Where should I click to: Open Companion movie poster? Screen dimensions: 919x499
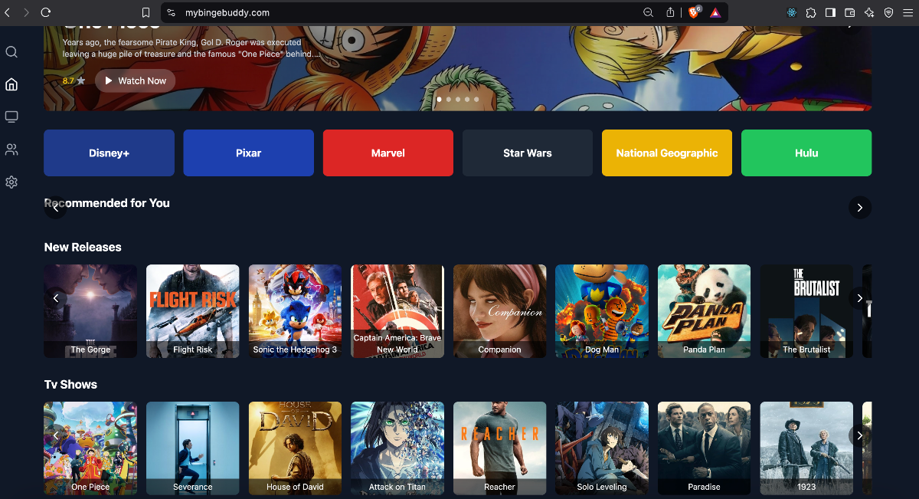click(x=500, y=311)
